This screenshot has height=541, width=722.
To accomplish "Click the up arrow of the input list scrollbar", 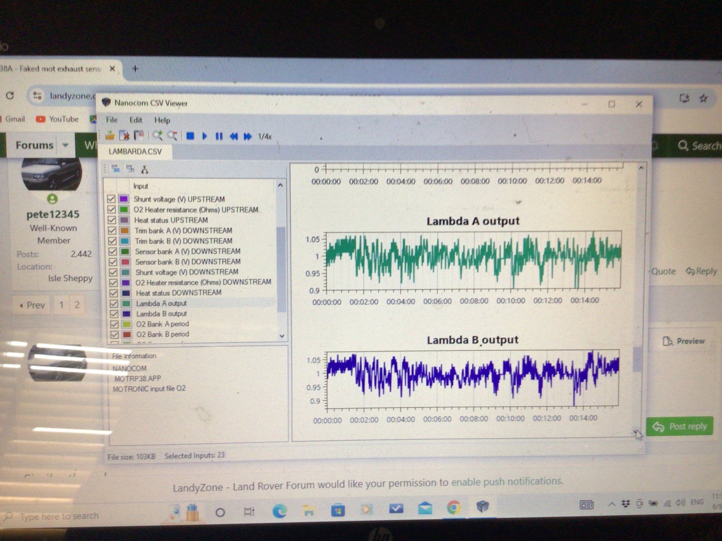I will 281,185.
